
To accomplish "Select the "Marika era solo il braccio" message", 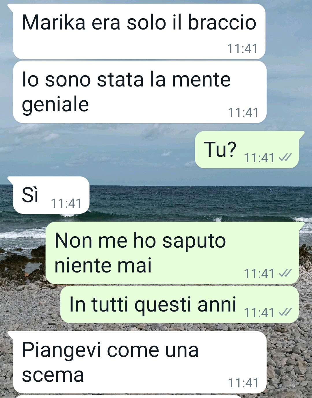I will 139,32.
